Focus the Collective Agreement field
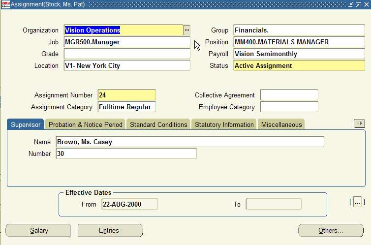Image resolution: width=371 pixels, height=245 pixels. (x=289, y=95)
